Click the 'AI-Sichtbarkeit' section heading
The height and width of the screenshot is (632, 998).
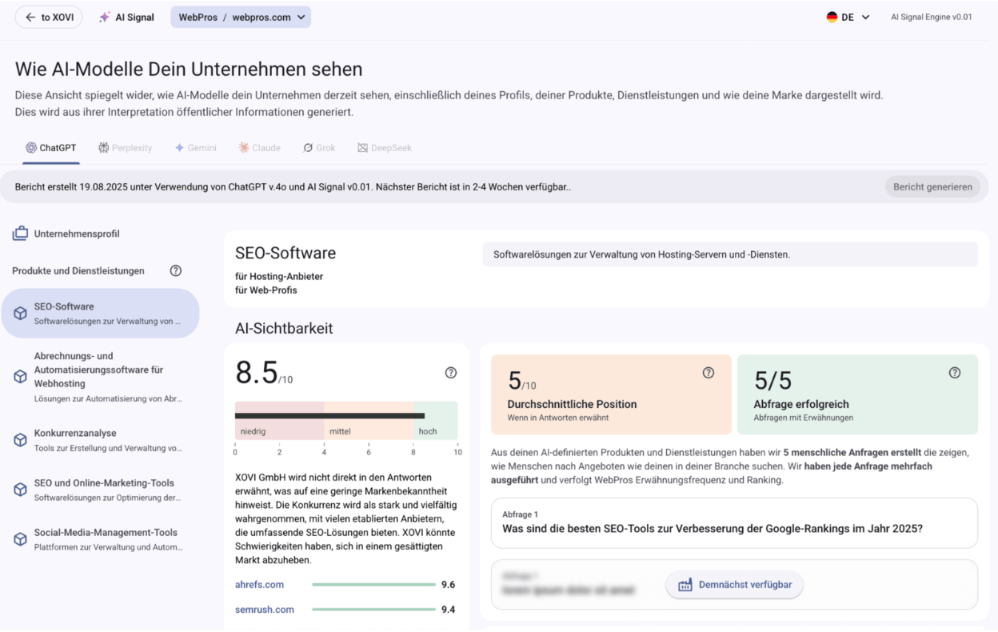[x=284, y=328]
